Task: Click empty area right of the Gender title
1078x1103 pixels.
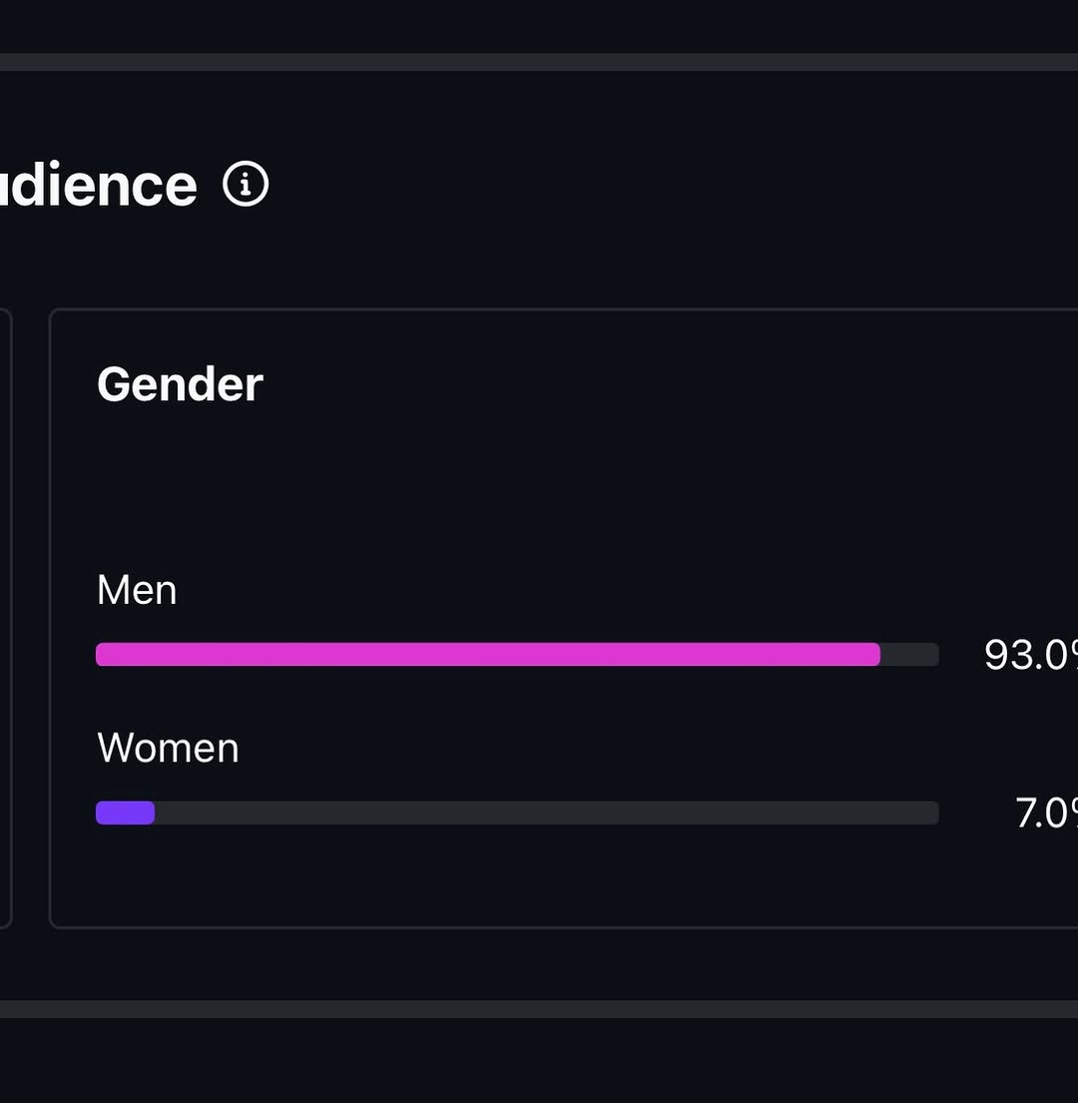Action: (x=649, y=384)
